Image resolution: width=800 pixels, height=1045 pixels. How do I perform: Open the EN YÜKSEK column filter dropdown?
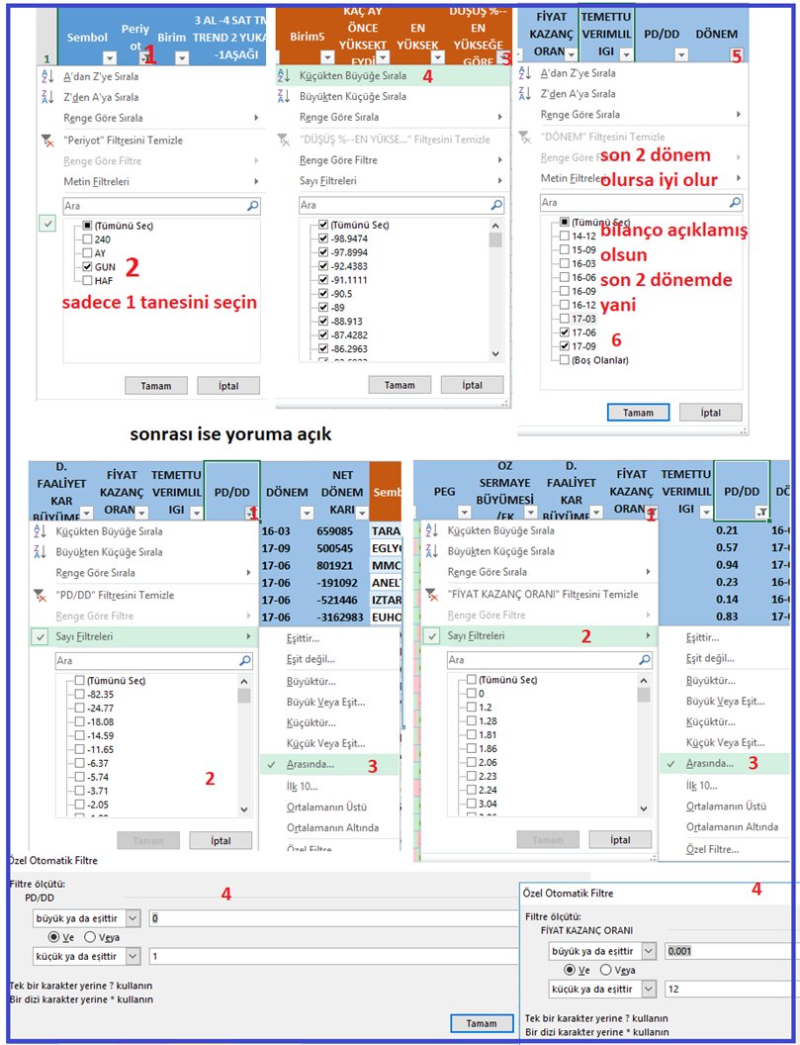pyautogui.click(x=437, y=57)
